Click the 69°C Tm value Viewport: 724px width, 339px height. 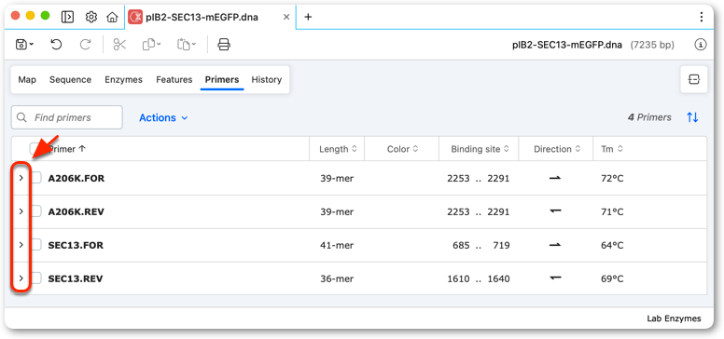click(x=612, y=279)
